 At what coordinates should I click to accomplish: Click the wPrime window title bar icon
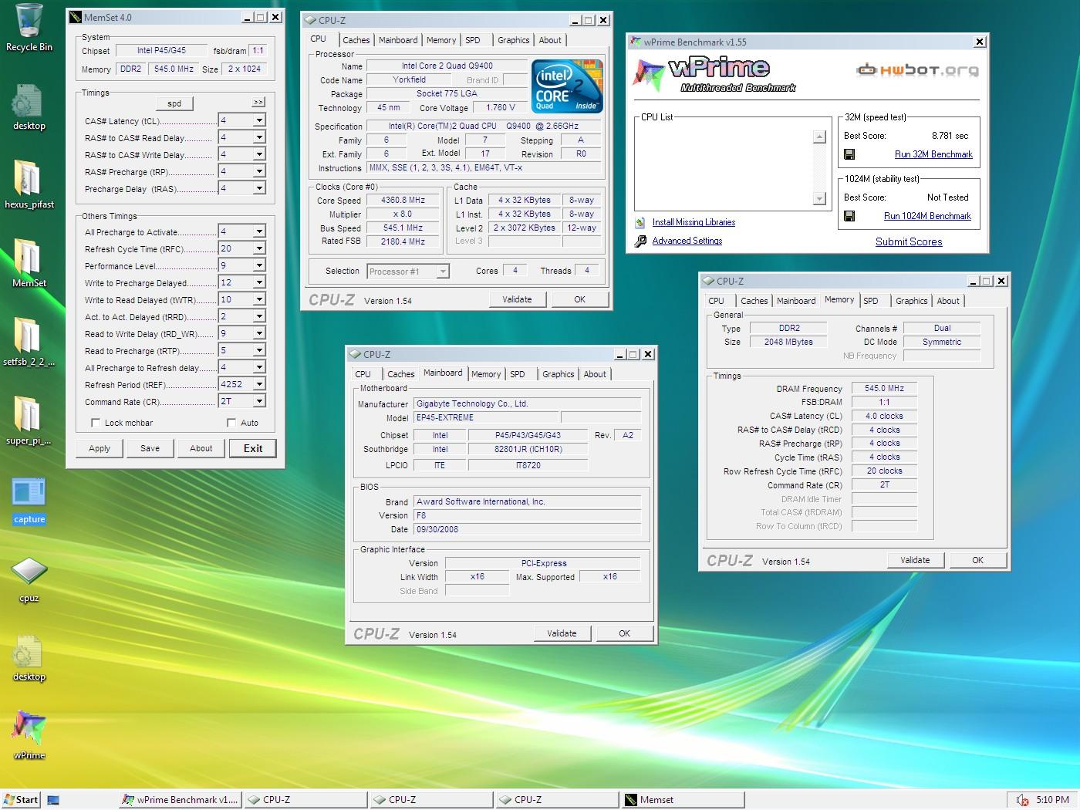(636, 42)
